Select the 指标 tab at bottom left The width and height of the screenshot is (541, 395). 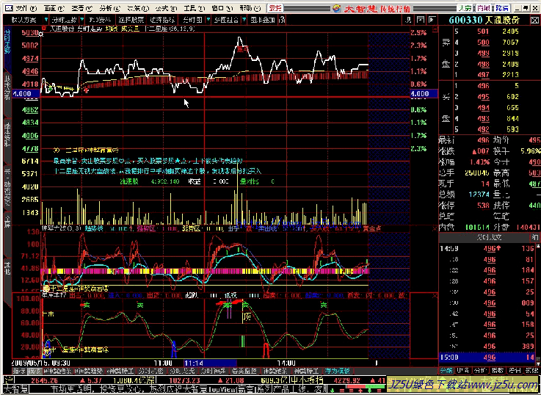(x=18, y=371)
